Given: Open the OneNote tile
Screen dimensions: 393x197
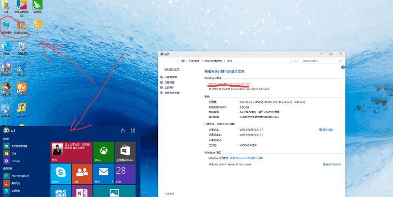Looking at the screenshot, I should [x=82, y=191].
